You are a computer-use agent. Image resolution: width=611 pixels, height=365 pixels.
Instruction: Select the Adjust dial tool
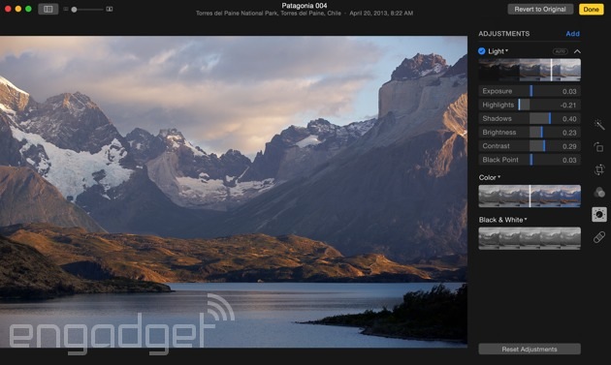[x=599, y=214]
